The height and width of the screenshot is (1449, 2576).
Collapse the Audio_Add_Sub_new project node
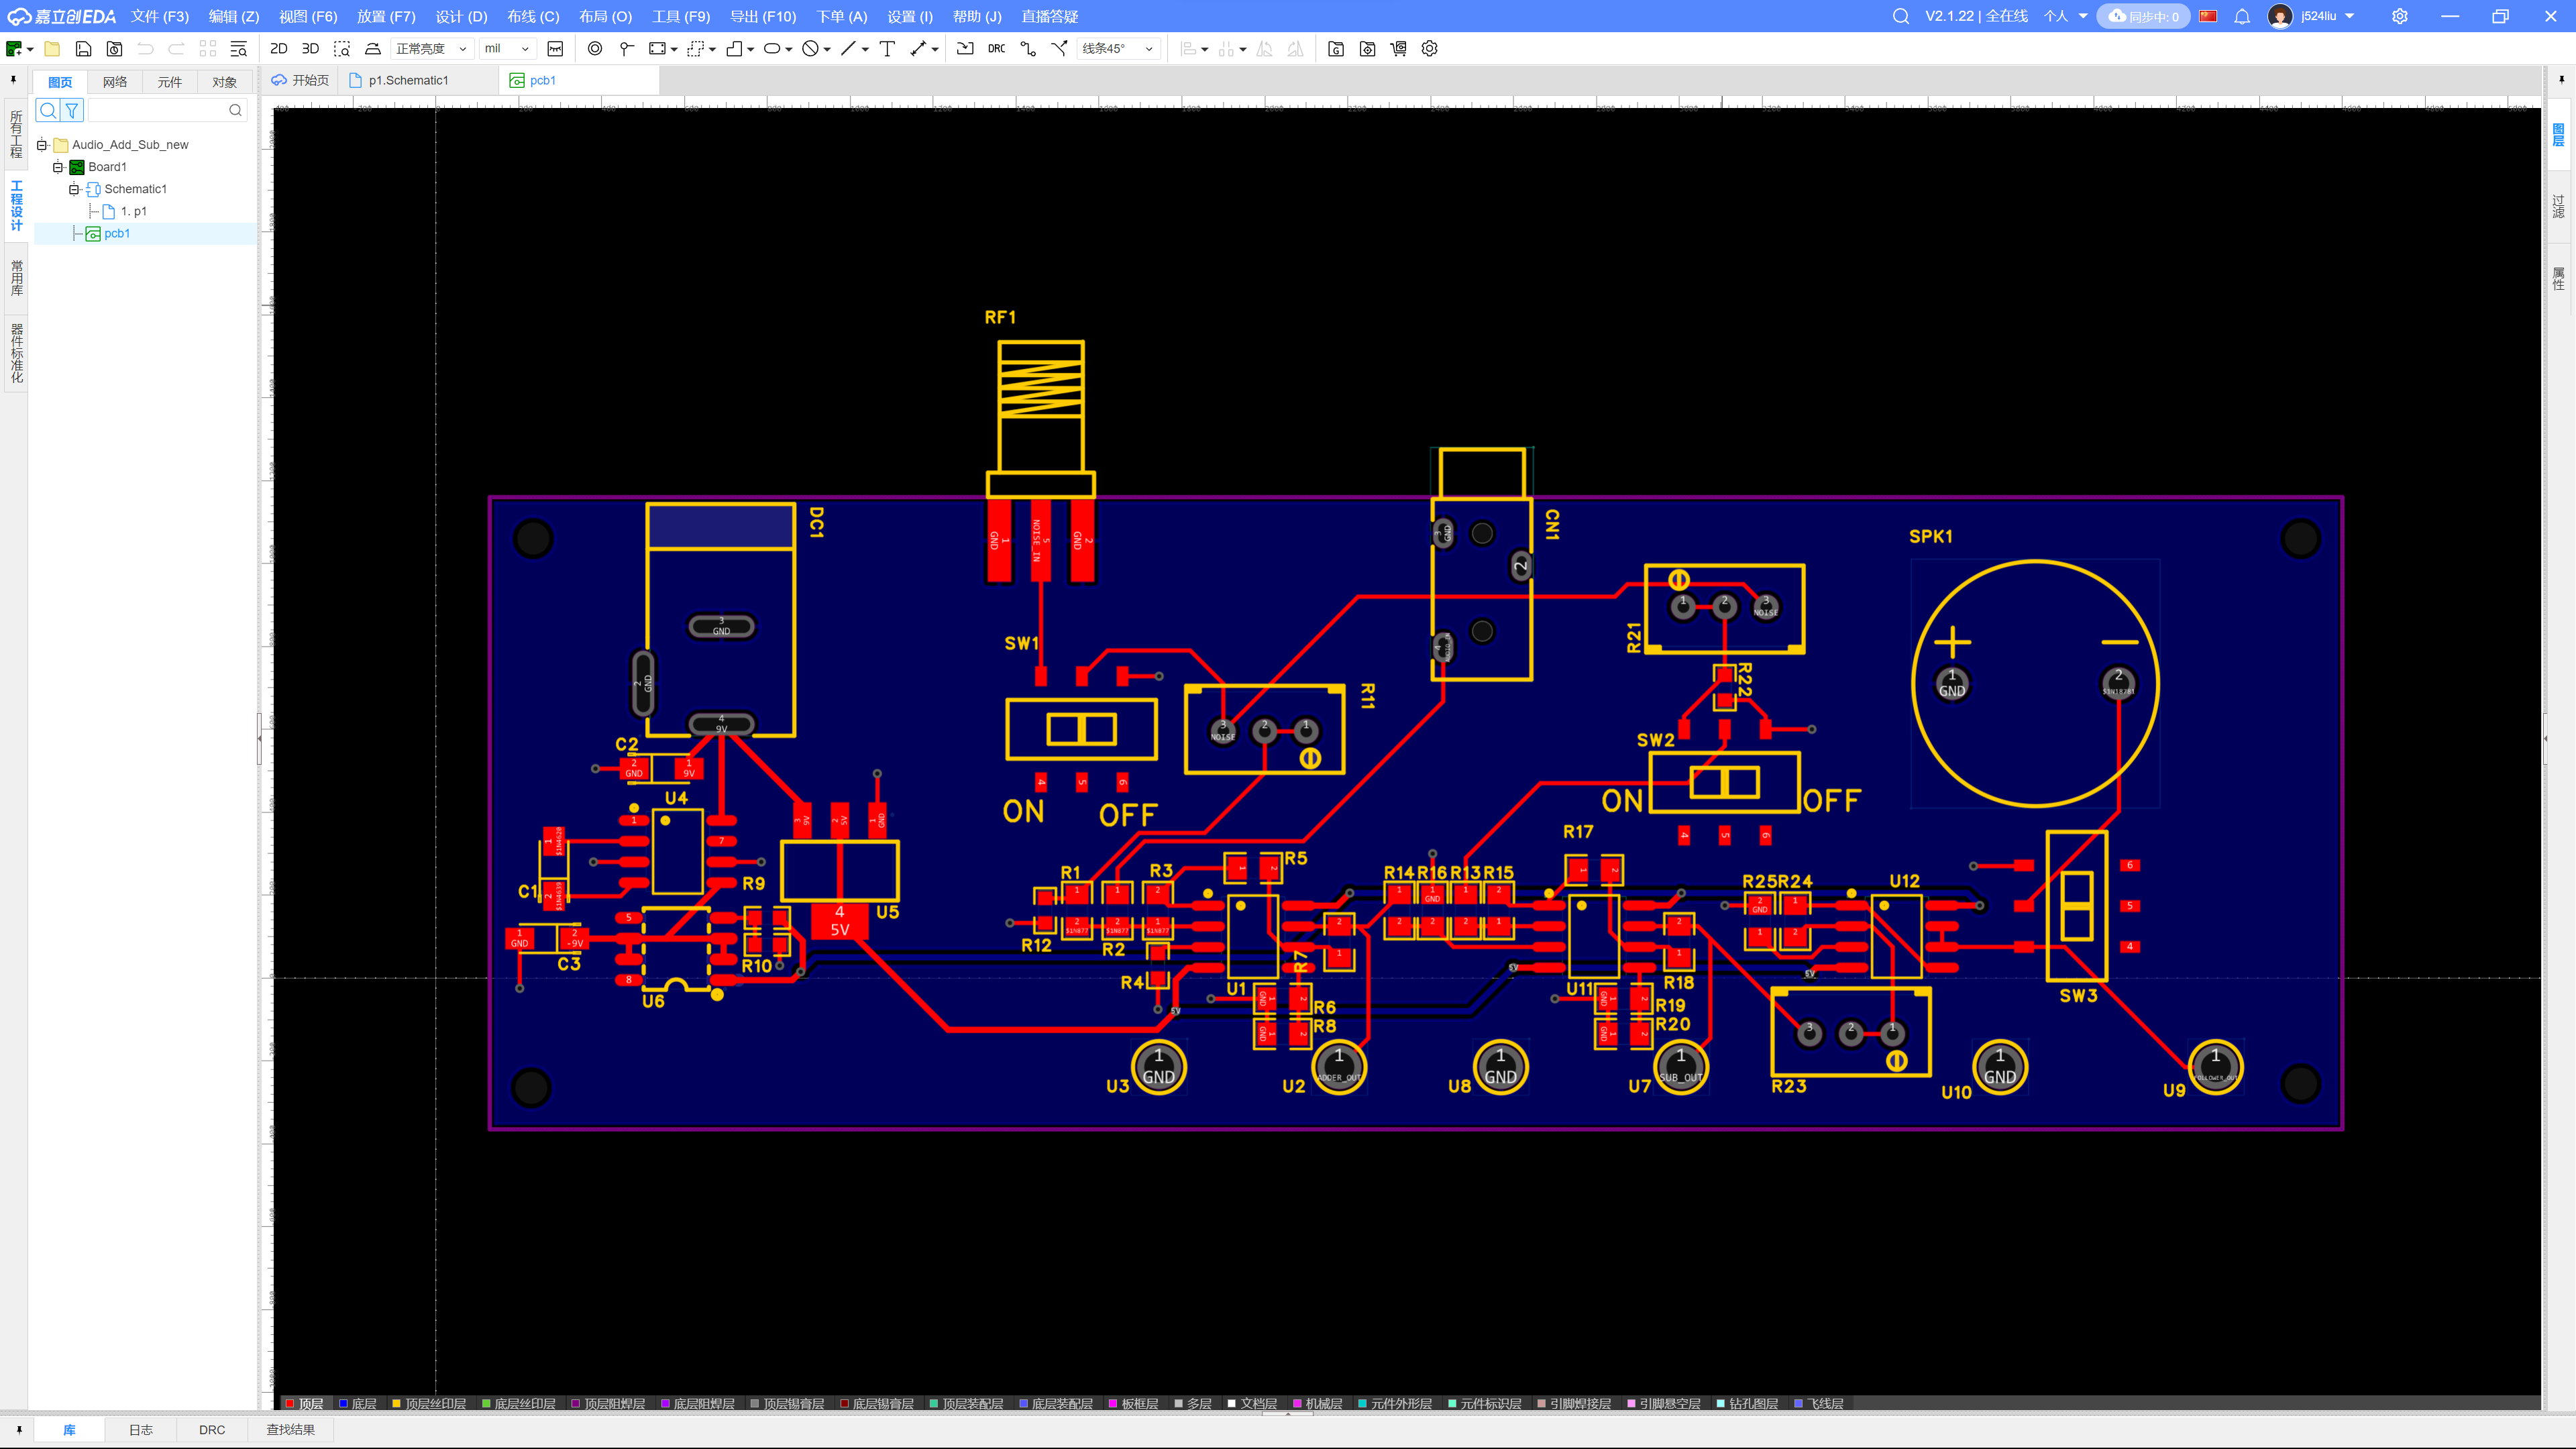click(42, 145)
